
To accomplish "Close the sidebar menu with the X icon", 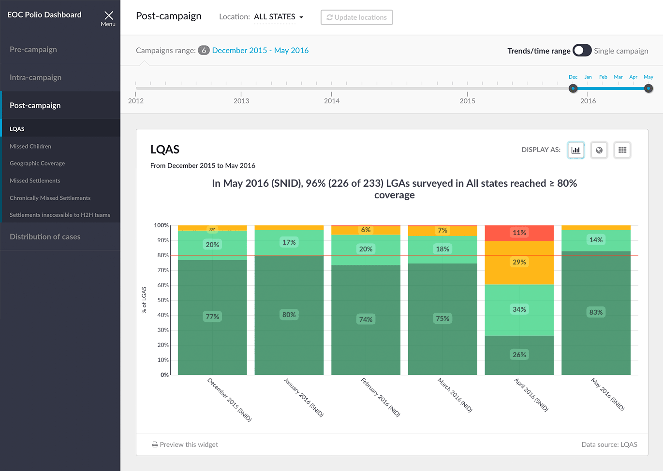I will [x=108, y=16].
